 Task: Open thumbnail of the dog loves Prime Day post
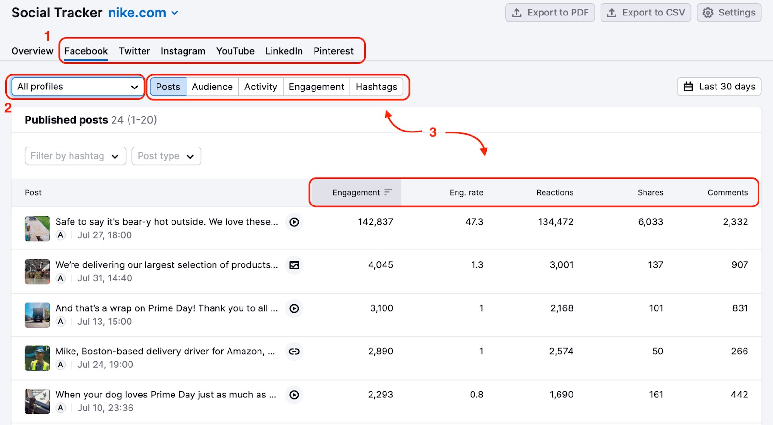37,402
